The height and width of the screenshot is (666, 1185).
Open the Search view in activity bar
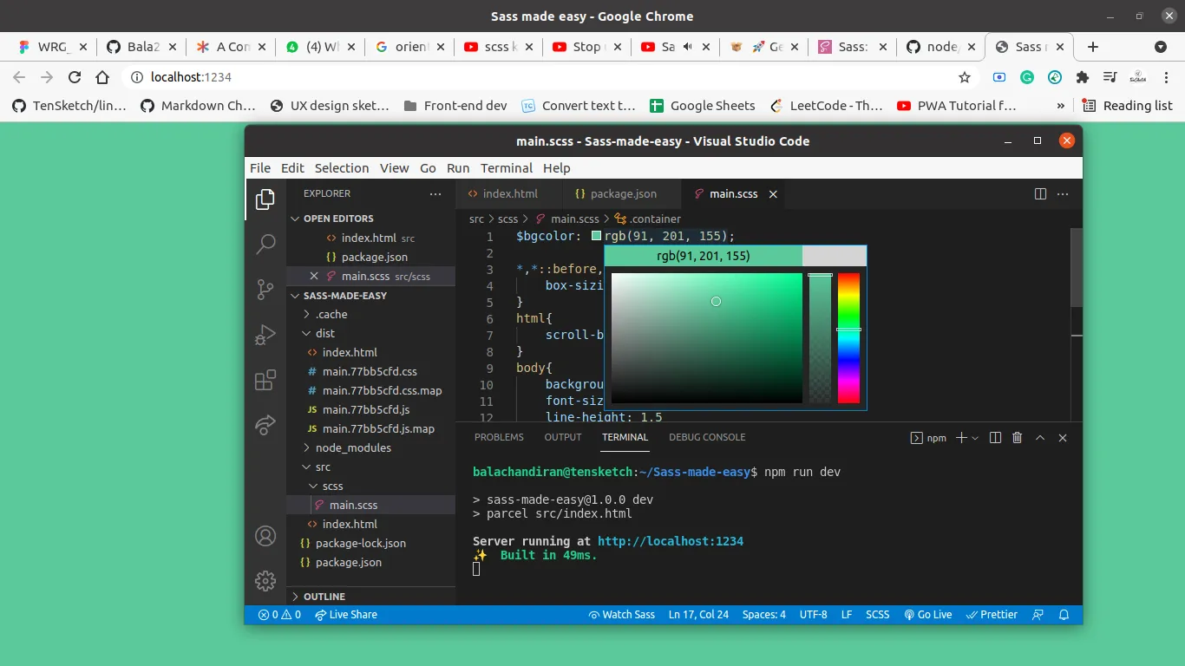265,245
